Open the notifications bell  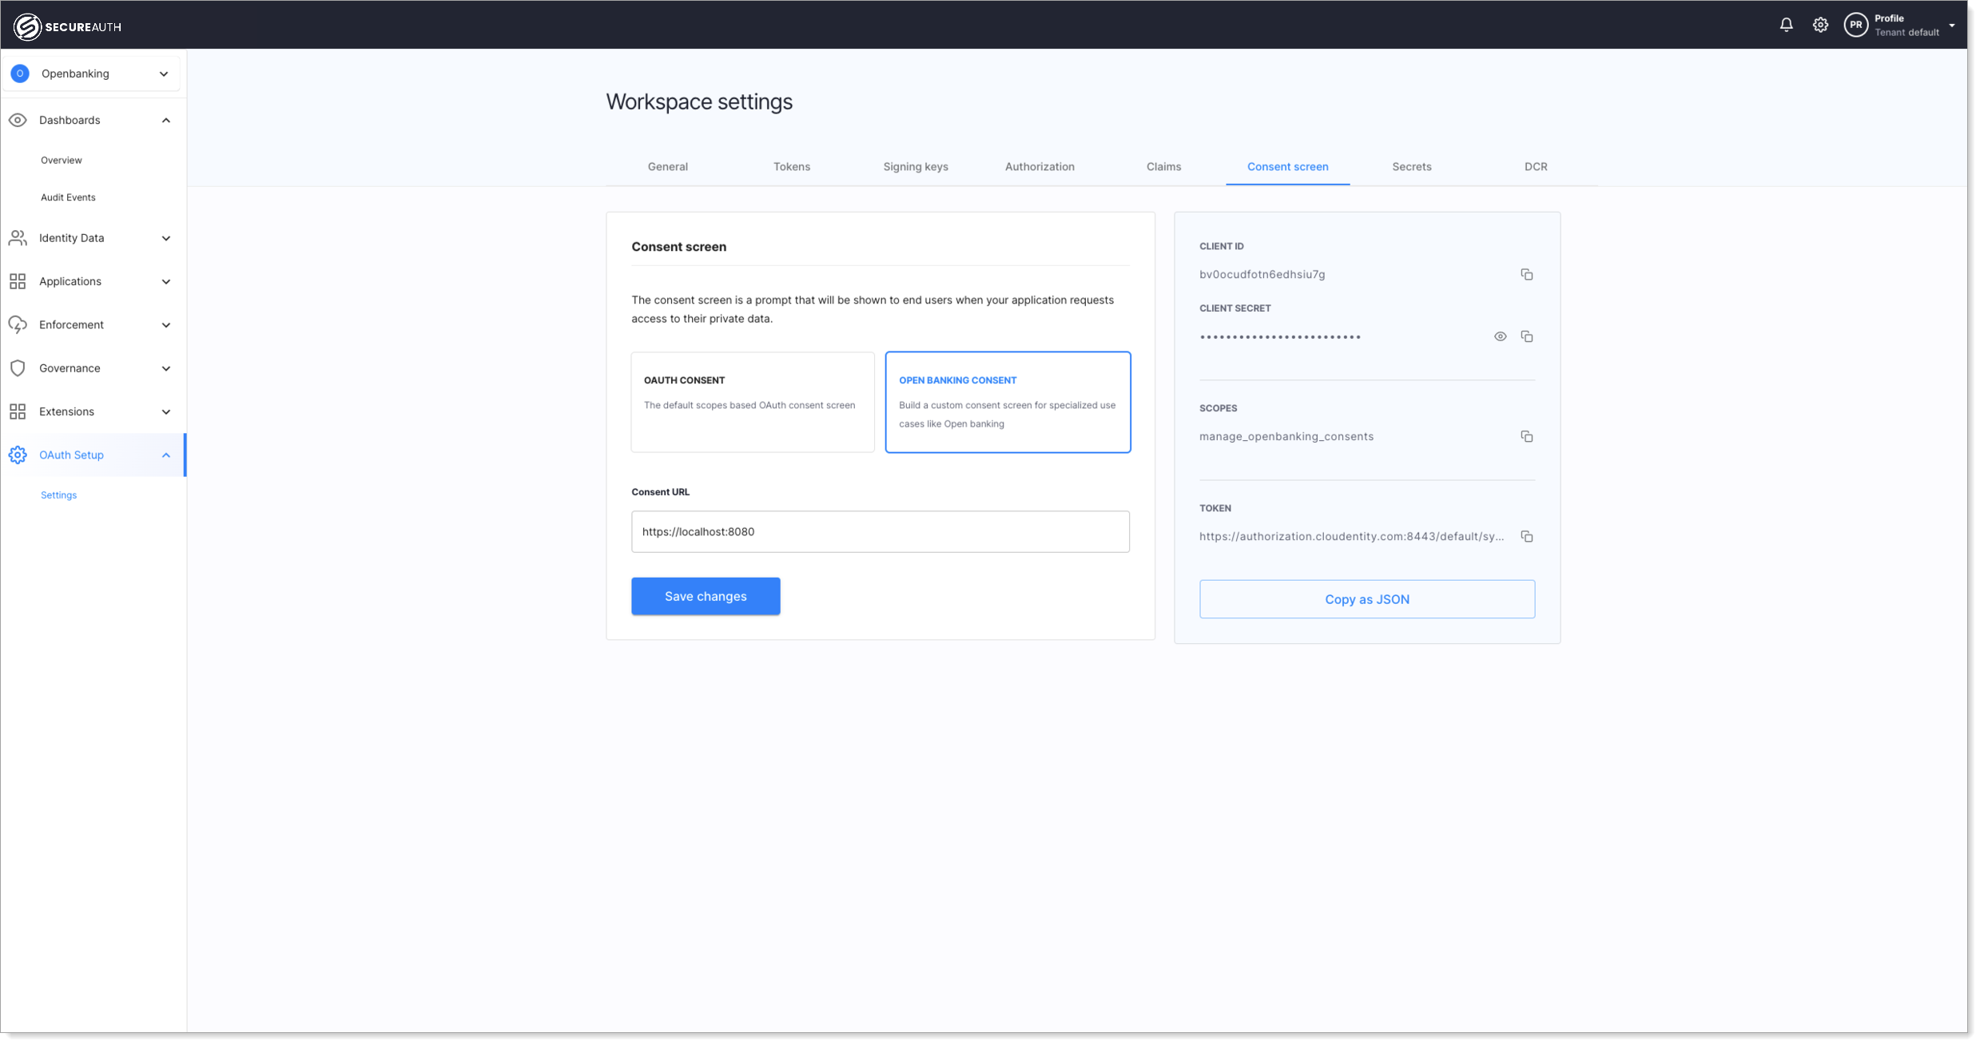1786,25
